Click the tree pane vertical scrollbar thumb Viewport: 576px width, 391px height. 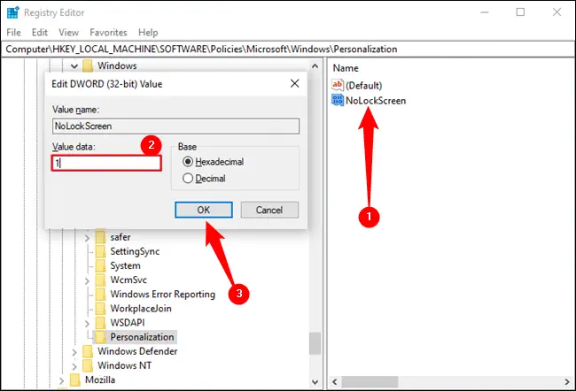coord(315,343)
